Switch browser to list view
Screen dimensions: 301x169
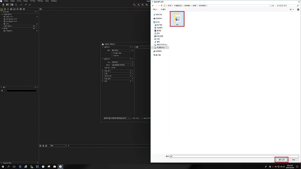[43, 146]
